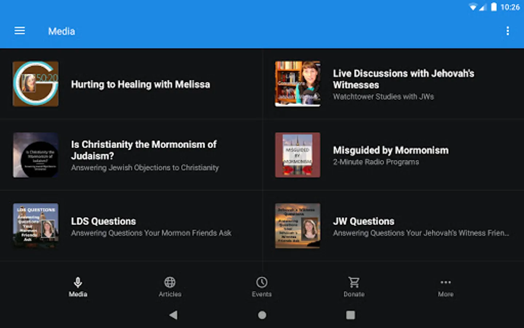
Task: Open Live Discussions with Jehovah's Witnesses thumbnail
Action: (x=298, y=84)
